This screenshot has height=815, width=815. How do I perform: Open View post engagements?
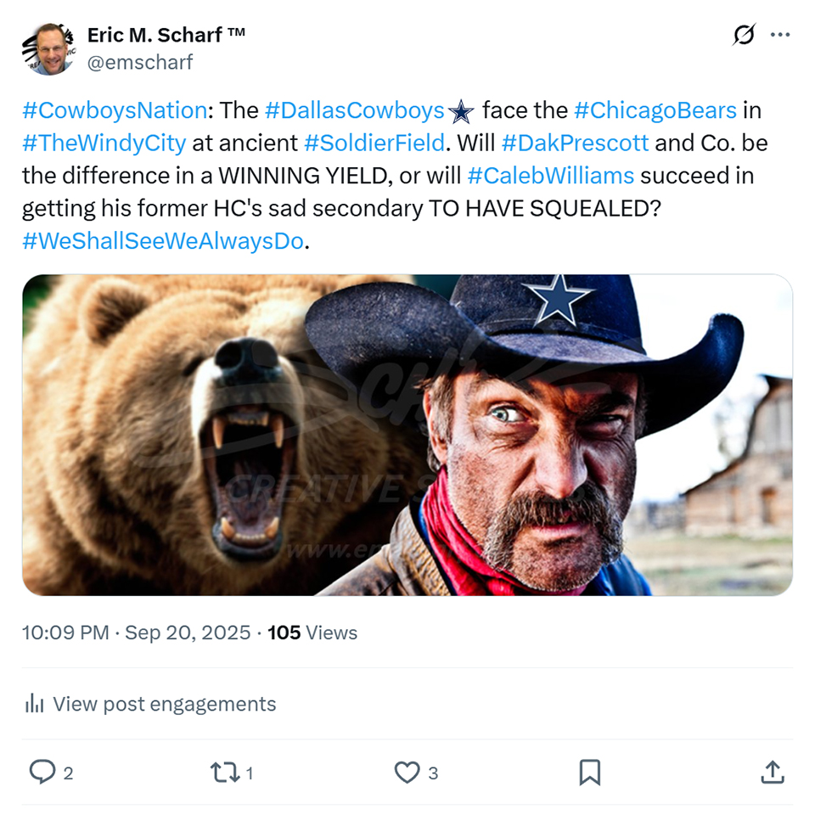[x=164, y=704]
